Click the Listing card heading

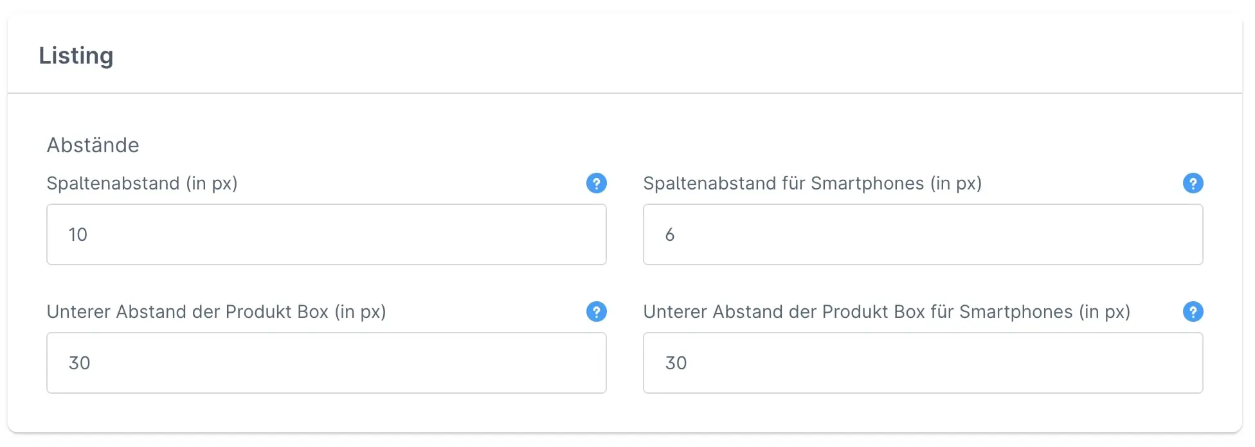76,56
